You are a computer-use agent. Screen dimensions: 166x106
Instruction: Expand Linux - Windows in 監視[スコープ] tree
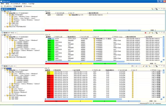(10, 17)
